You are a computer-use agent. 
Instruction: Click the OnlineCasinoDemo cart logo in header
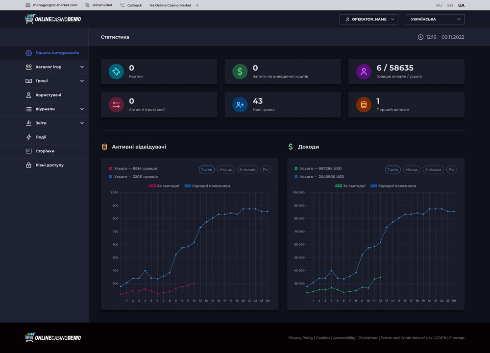53,19
